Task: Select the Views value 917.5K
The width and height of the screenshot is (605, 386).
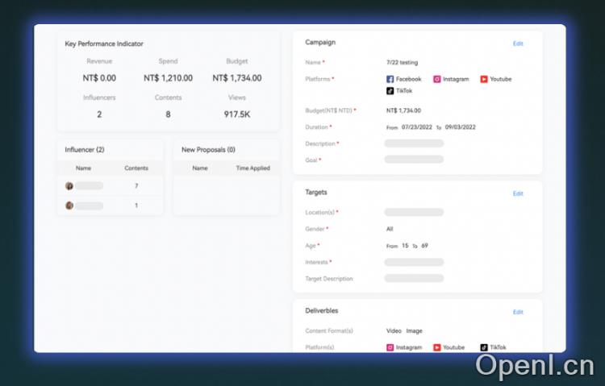Action: tap(236, 114)
